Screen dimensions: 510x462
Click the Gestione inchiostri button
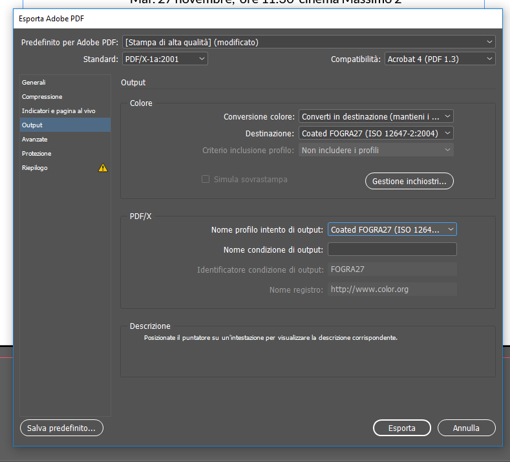[409, 181]
